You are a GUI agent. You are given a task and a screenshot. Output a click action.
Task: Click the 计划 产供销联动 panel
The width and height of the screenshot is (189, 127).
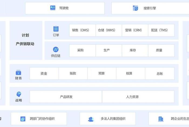[26, 40]
